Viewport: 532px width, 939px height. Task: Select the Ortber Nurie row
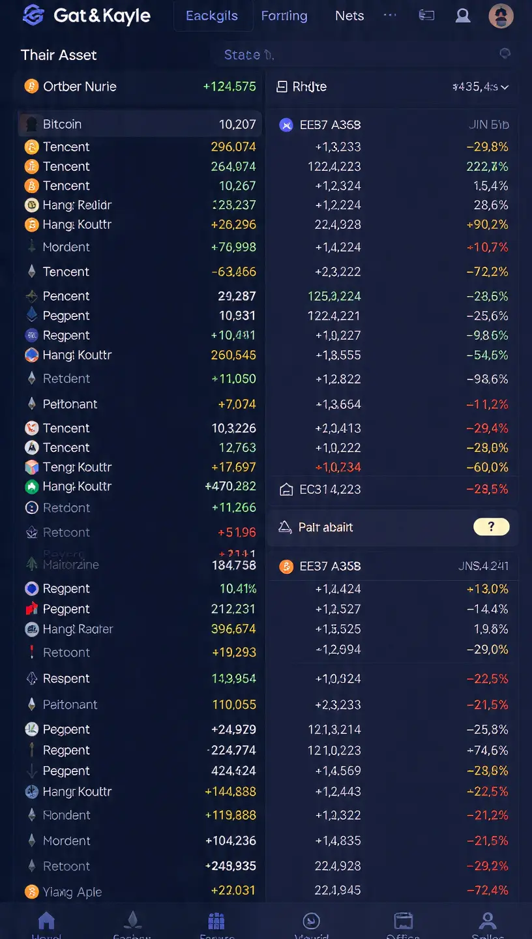[x=140, y=86]
